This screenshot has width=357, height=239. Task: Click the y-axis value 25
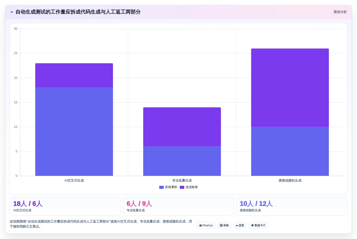pos(16,53)
